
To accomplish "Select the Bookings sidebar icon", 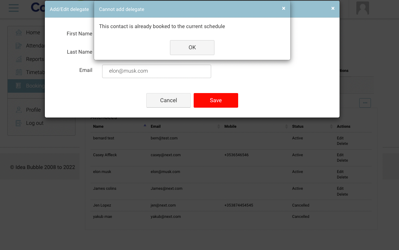I will pyautogui.click(x=19, y=86).
